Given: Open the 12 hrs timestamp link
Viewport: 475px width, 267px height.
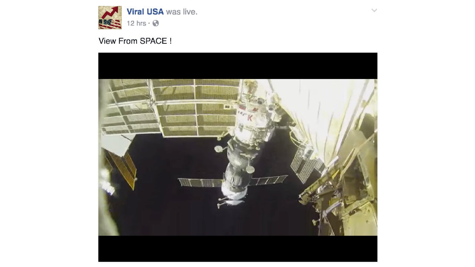Looking at the screenshot, I should [x=136, y=23].
